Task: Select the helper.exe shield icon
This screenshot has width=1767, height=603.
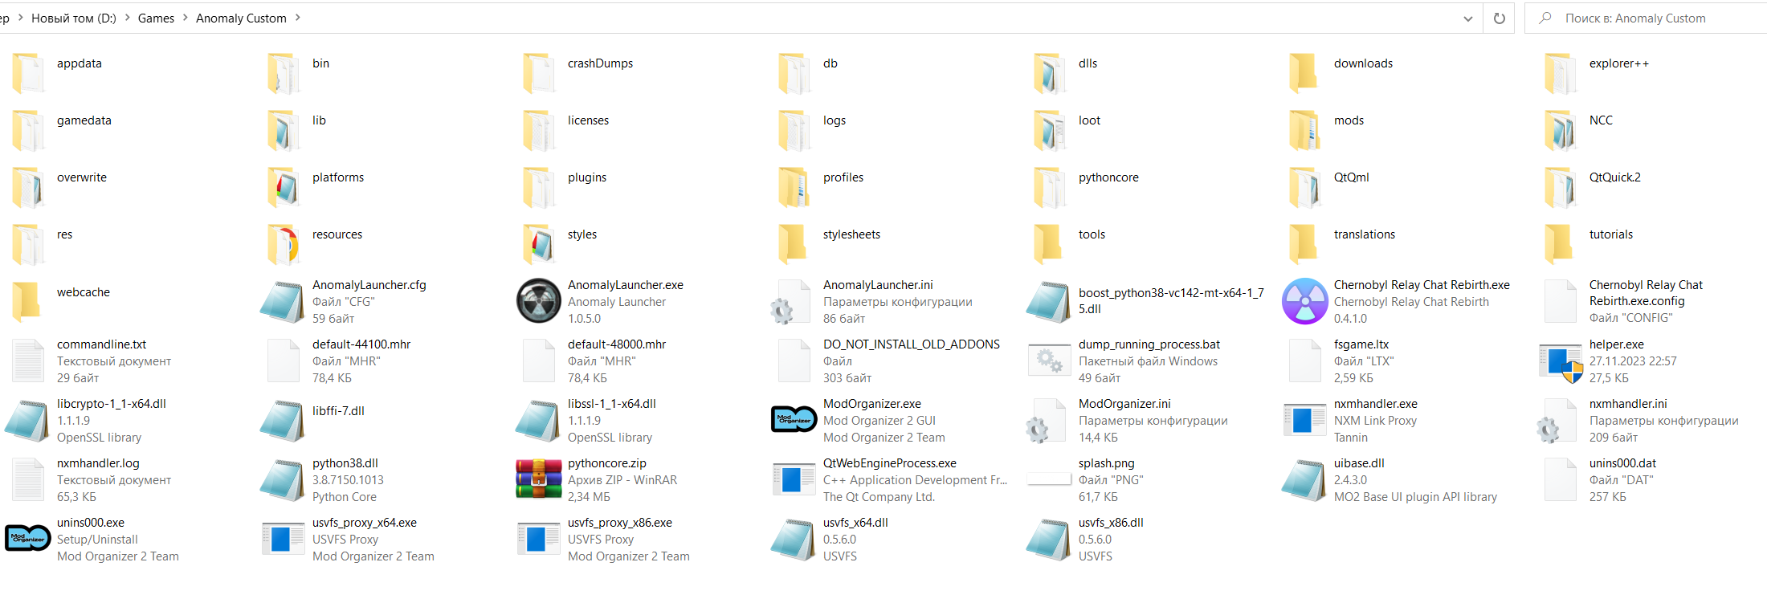Action: click(1560, 361)
